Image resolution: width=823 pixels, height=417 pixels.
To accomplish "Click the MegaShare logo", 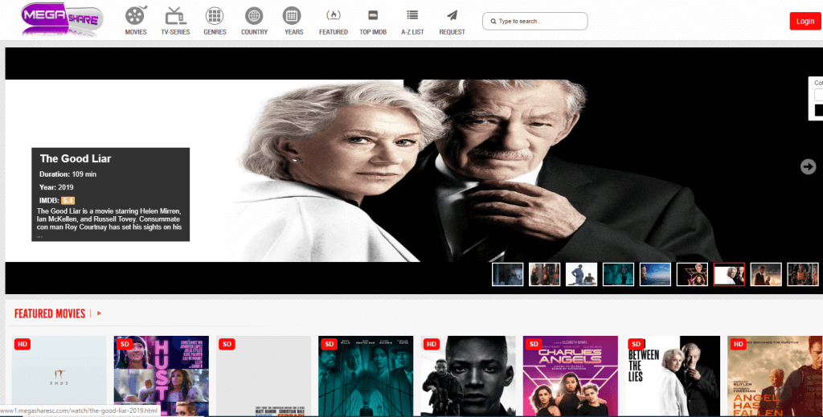I will pyautogui.click(x=62, y=19).
